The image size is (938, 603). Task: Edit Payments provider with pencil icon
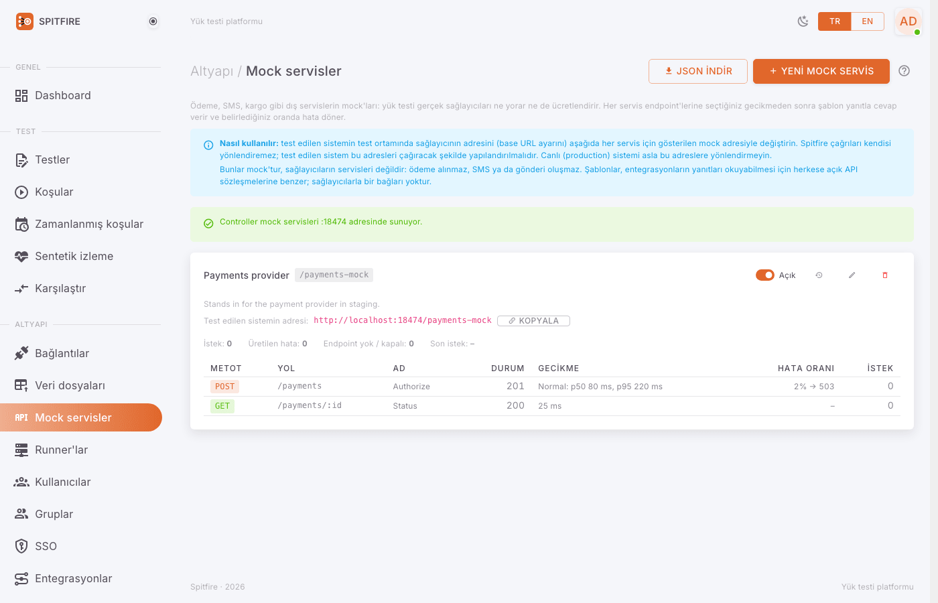click(852, 275)
